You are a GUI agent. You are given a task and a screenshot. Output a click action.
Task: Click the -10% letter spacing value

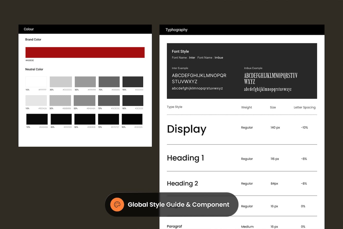[x=304, y=127]
